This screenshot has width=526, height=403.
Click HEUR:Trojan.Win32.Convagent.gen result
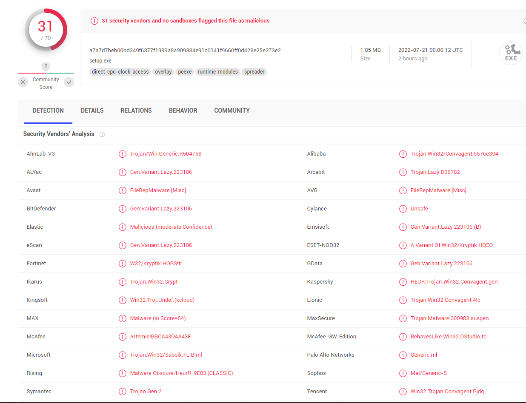tap(454, 282)
